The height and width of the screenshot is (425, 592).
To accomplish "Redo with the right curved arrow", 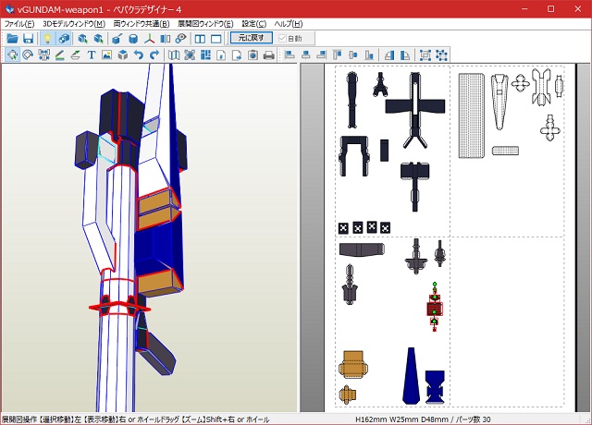I will [x=154, y=55].
